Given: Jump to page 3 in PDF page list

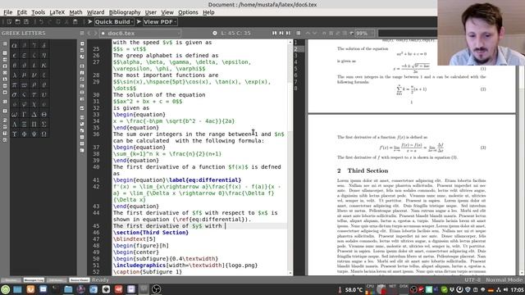Looking at the screenshot, I should (x=299, y=56).
